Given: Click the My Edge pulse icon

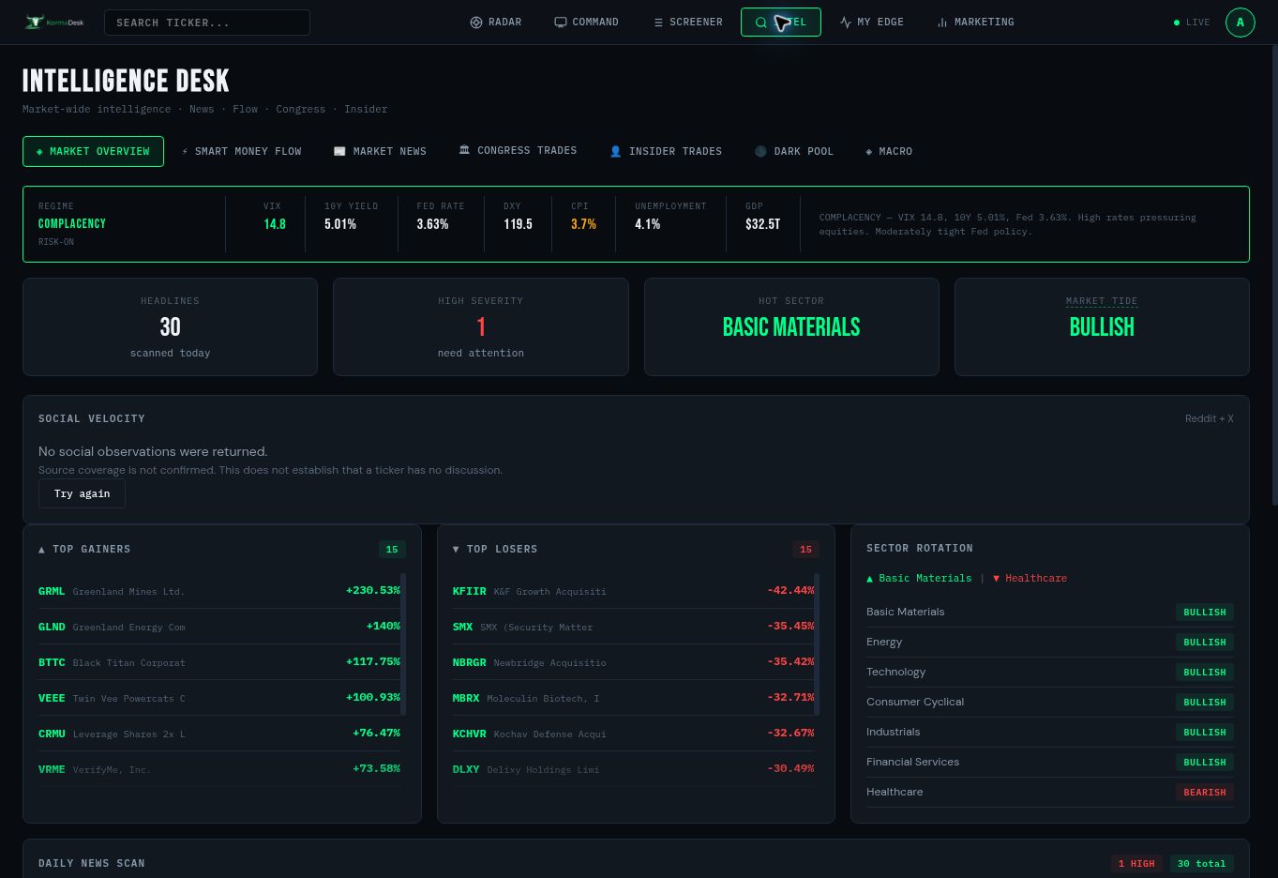Looking at the screenshot, I should click(x=846, y=23).
